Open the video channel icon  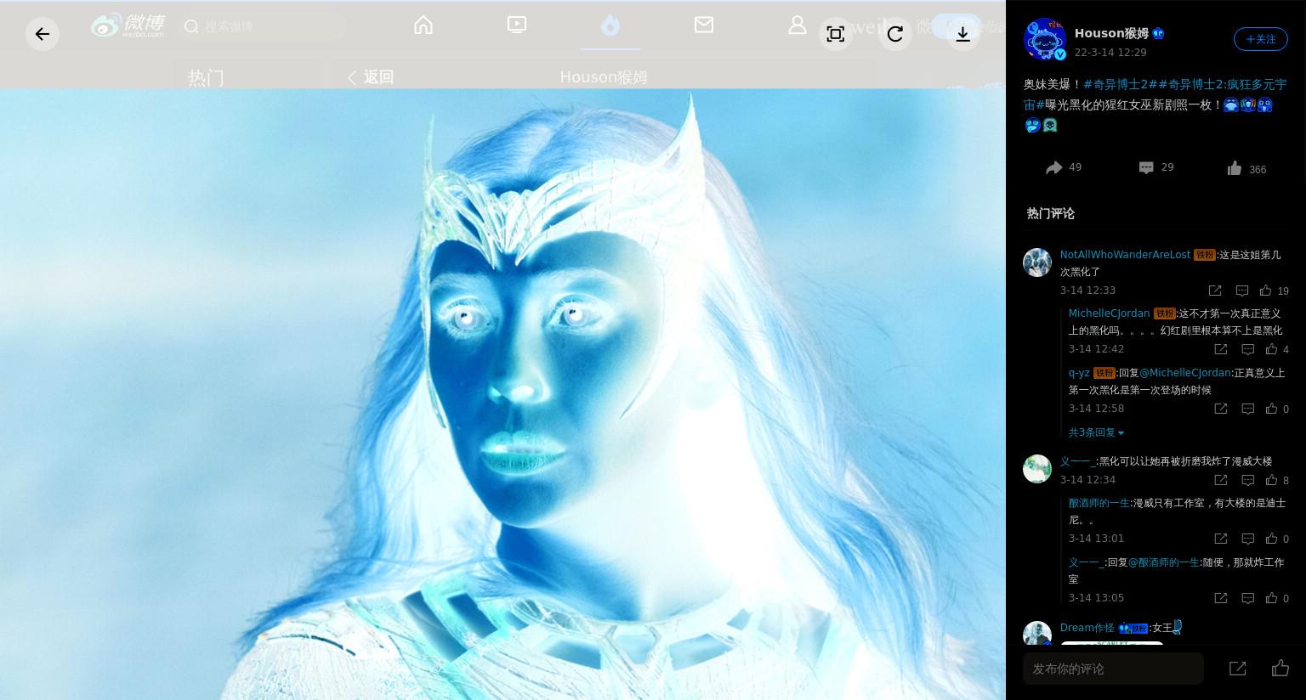[517, 25]
